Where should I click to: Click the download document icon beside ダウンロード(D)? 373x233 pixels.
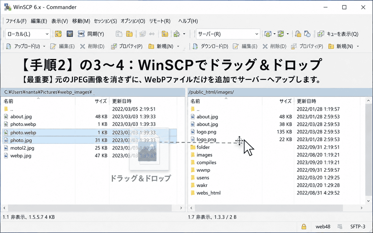pyautogui.click(x=195, y=46)
